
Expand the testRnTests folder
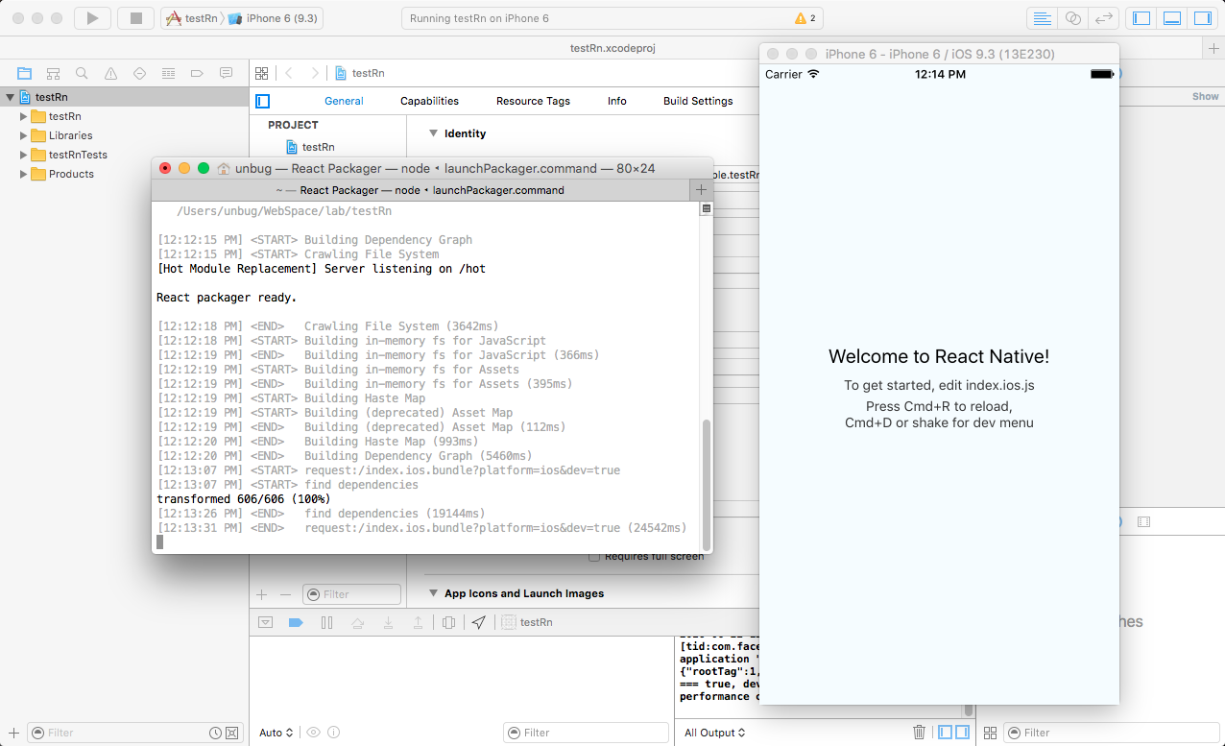pyautogui.click(x=24, y=155)
